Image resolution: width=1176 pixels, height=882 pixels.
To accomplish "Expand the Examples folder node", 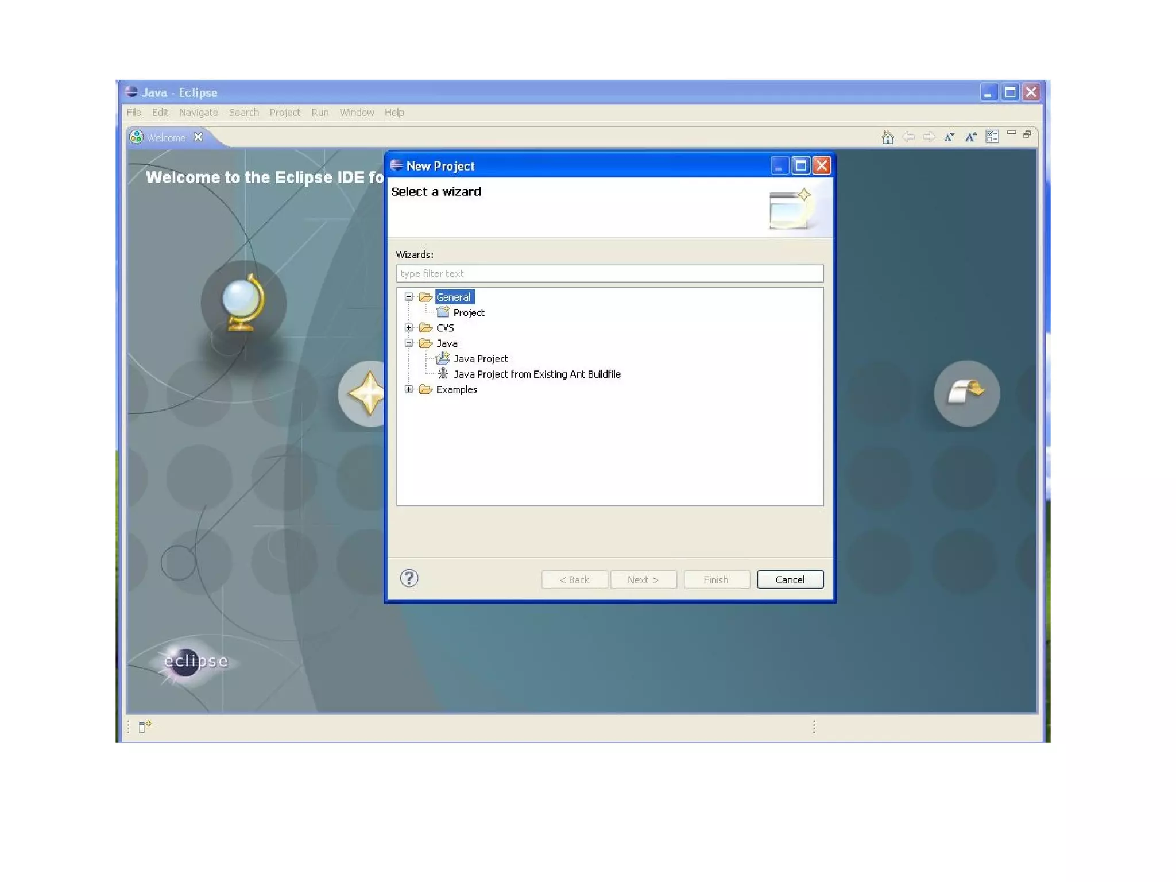I will tap(408, 389).
